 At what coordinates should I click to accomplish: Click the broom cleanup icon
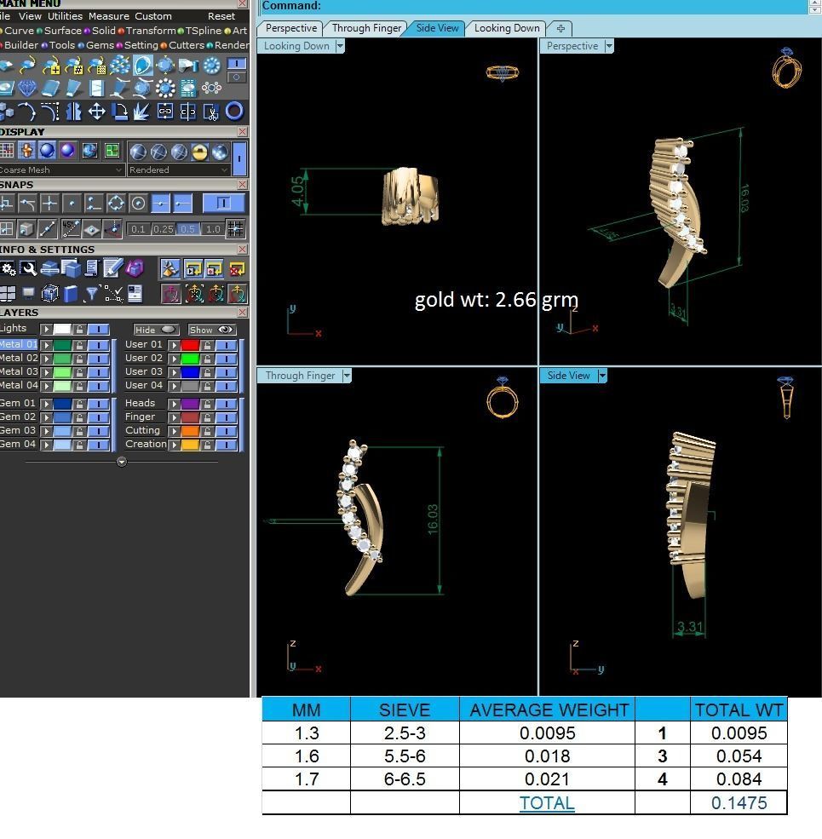click(x=170, y=268)
